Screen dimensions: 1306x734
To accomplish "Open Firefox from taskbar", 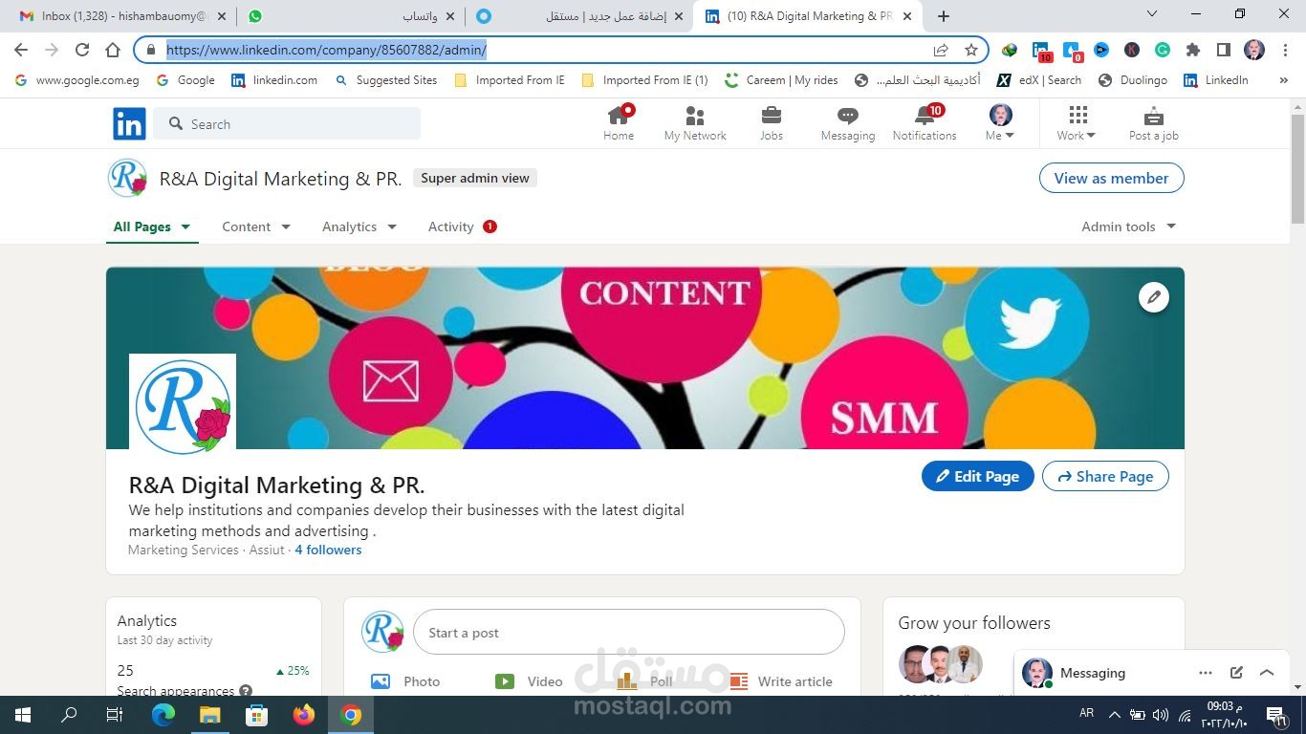I will coord(304,715).
